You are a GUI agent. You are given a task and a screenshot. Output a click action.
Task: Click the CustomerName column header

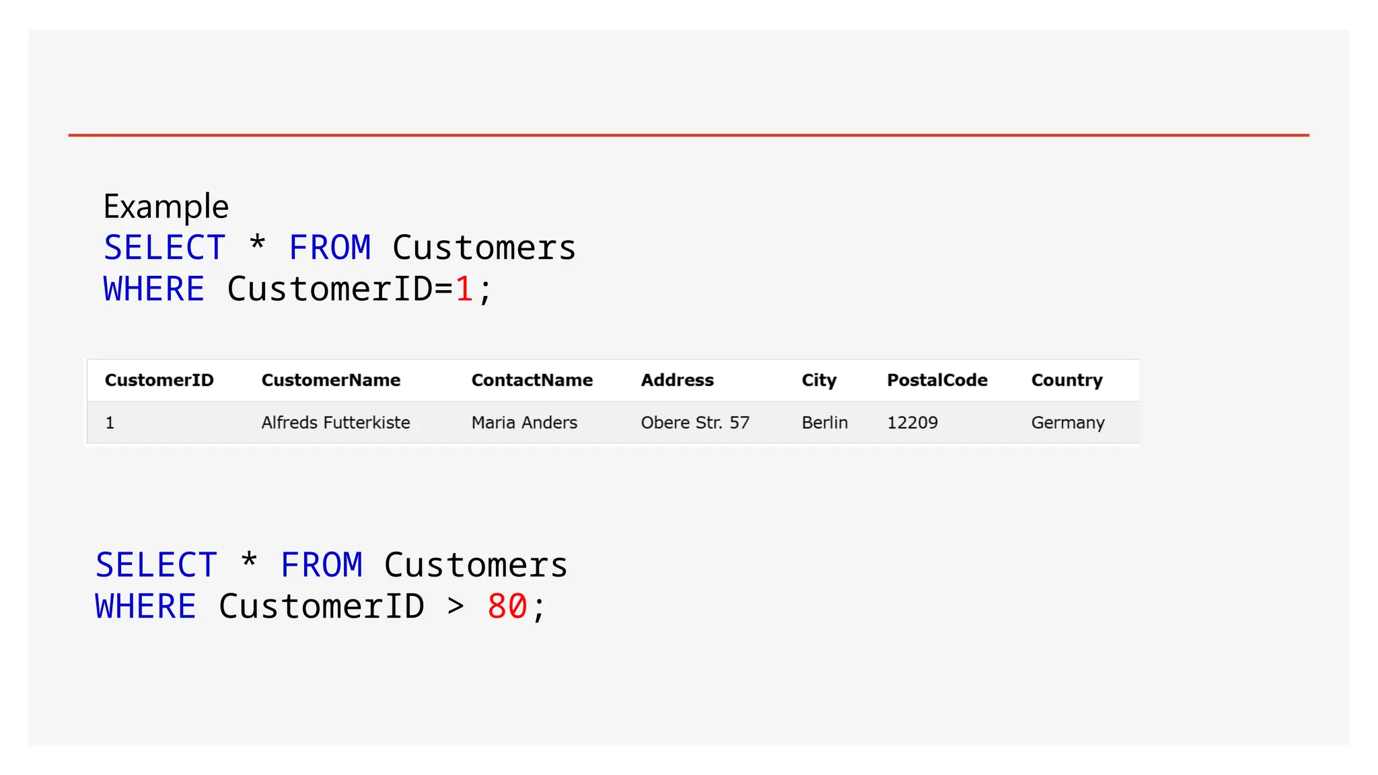pos(331,380)
